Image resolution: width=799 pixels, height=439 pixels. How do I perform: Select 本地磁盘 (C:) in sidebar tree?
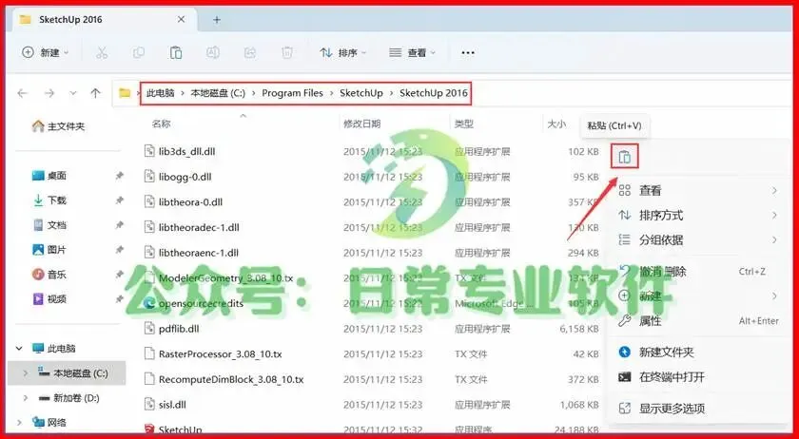click(x=67, y=373)
